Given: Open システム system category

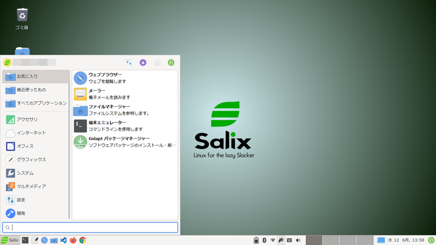Looking at the screenshot, I should [36, 173].
